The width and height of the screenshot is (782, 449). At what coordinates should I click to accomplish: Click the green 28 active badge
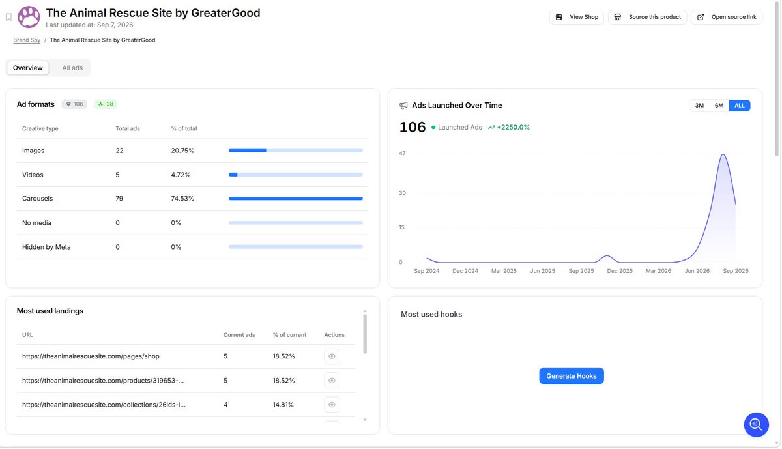tap(106, 104)
